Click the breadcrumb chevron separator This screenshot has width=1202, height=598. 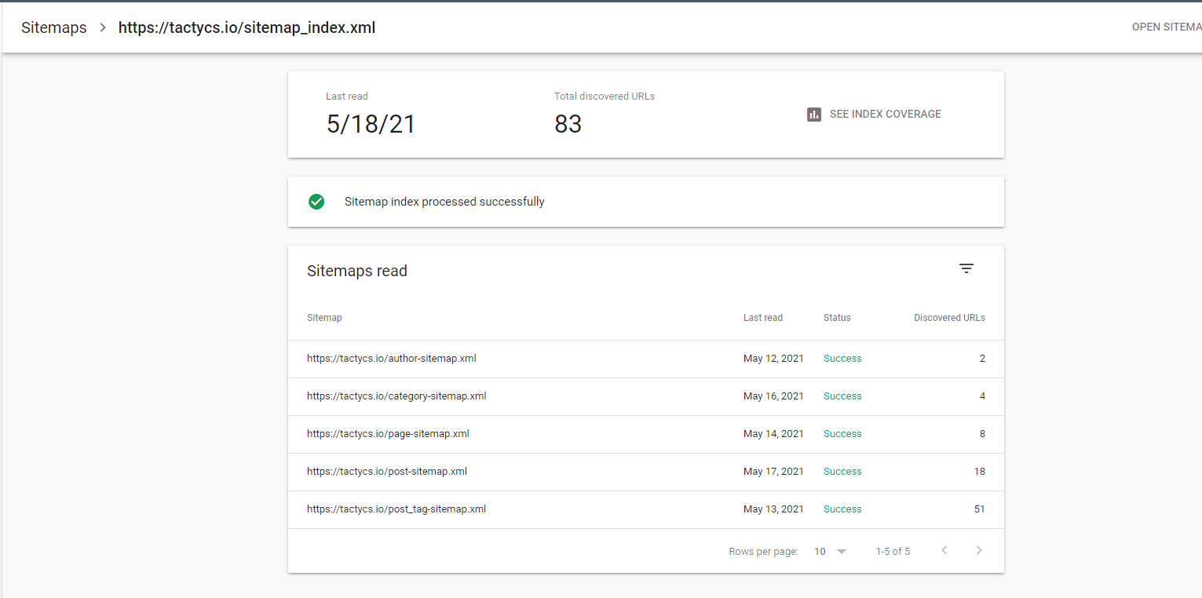click(103, 28)
